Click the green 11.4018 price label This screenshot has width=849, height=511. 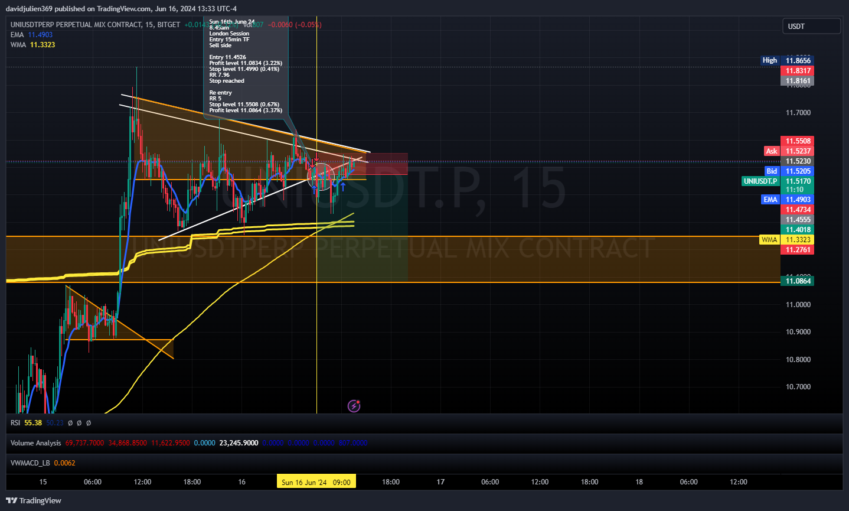coord(798,229)
